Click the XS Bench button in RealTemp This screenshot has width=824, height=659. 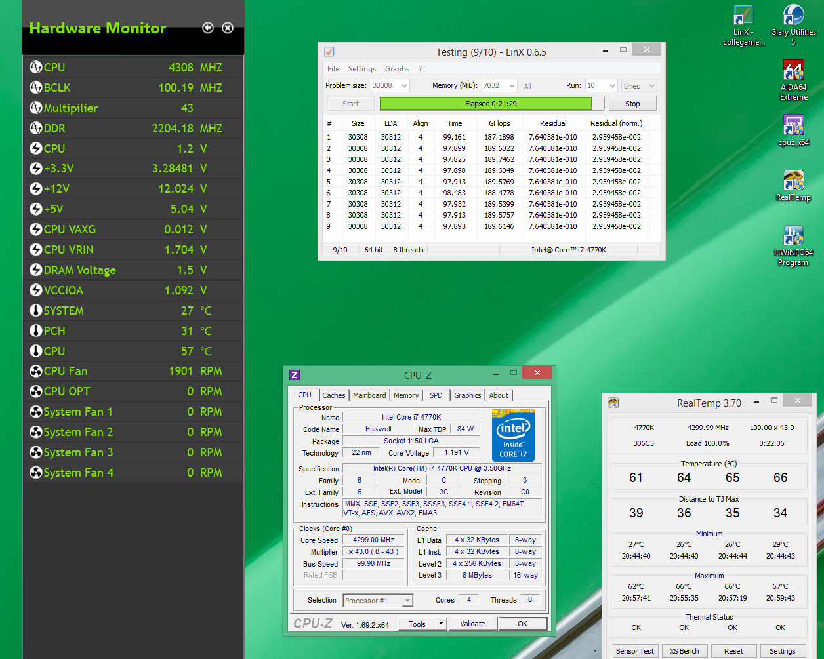(684, 651)
